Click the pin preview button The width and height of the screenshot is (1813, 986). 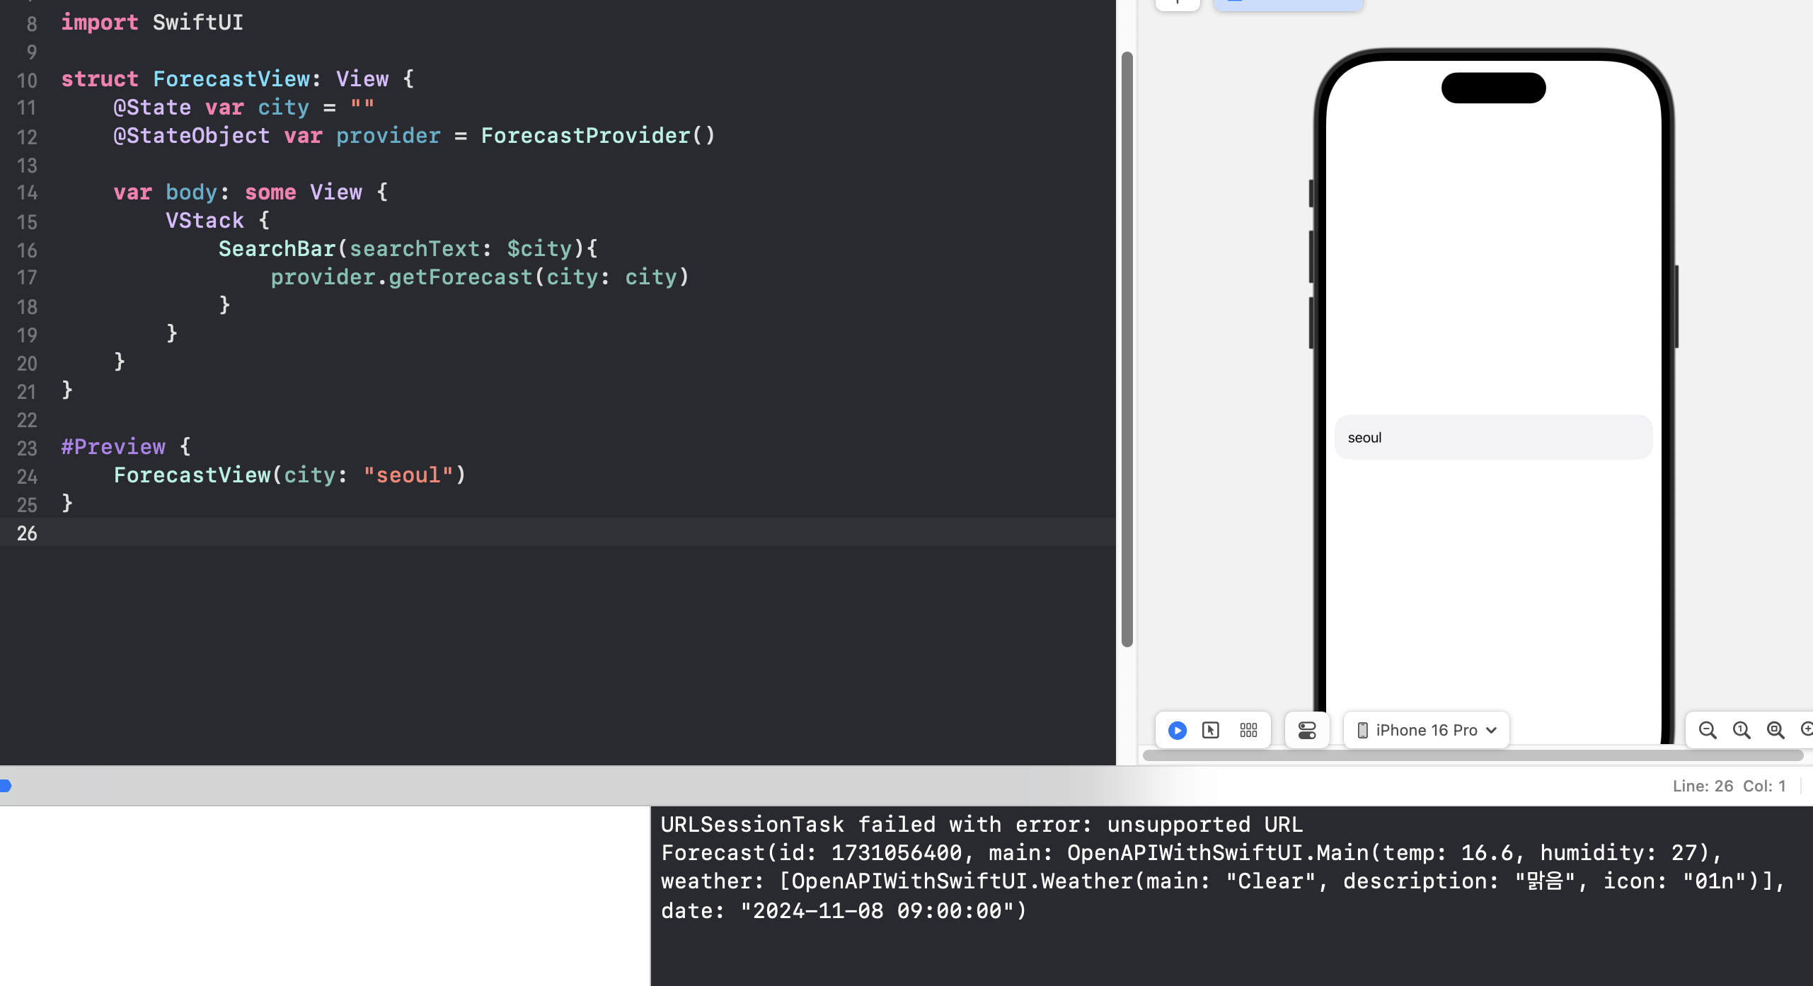click(x=1178, y=4)
